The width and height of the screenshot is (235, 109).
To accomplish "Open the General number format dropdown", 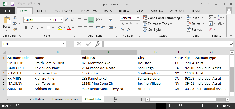I will tap(138, 18).
